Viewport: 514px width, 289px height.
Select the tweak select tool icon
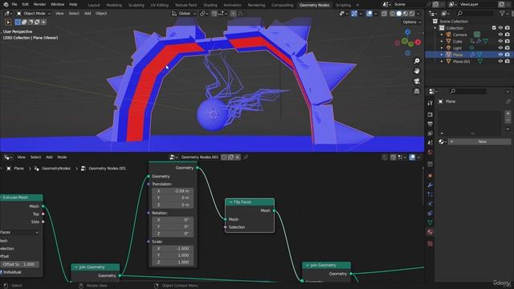coord(8,22)
